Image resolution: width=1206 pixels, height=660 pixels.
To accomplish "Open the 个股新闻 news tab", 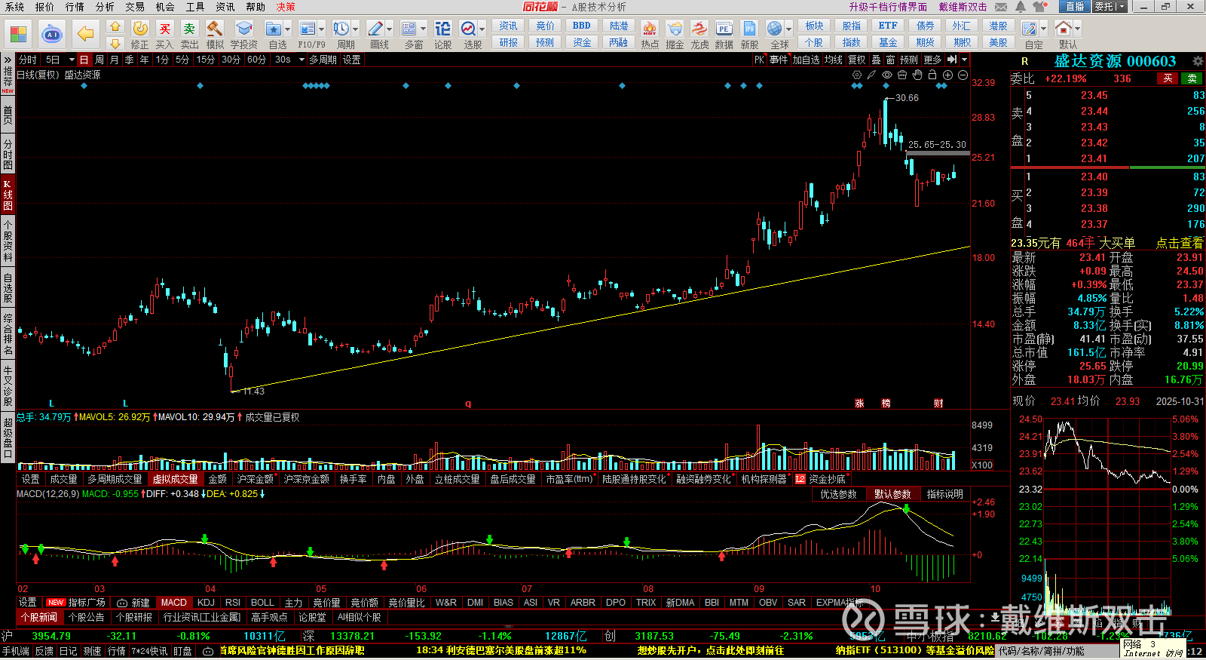I will [x=39, y=618].
